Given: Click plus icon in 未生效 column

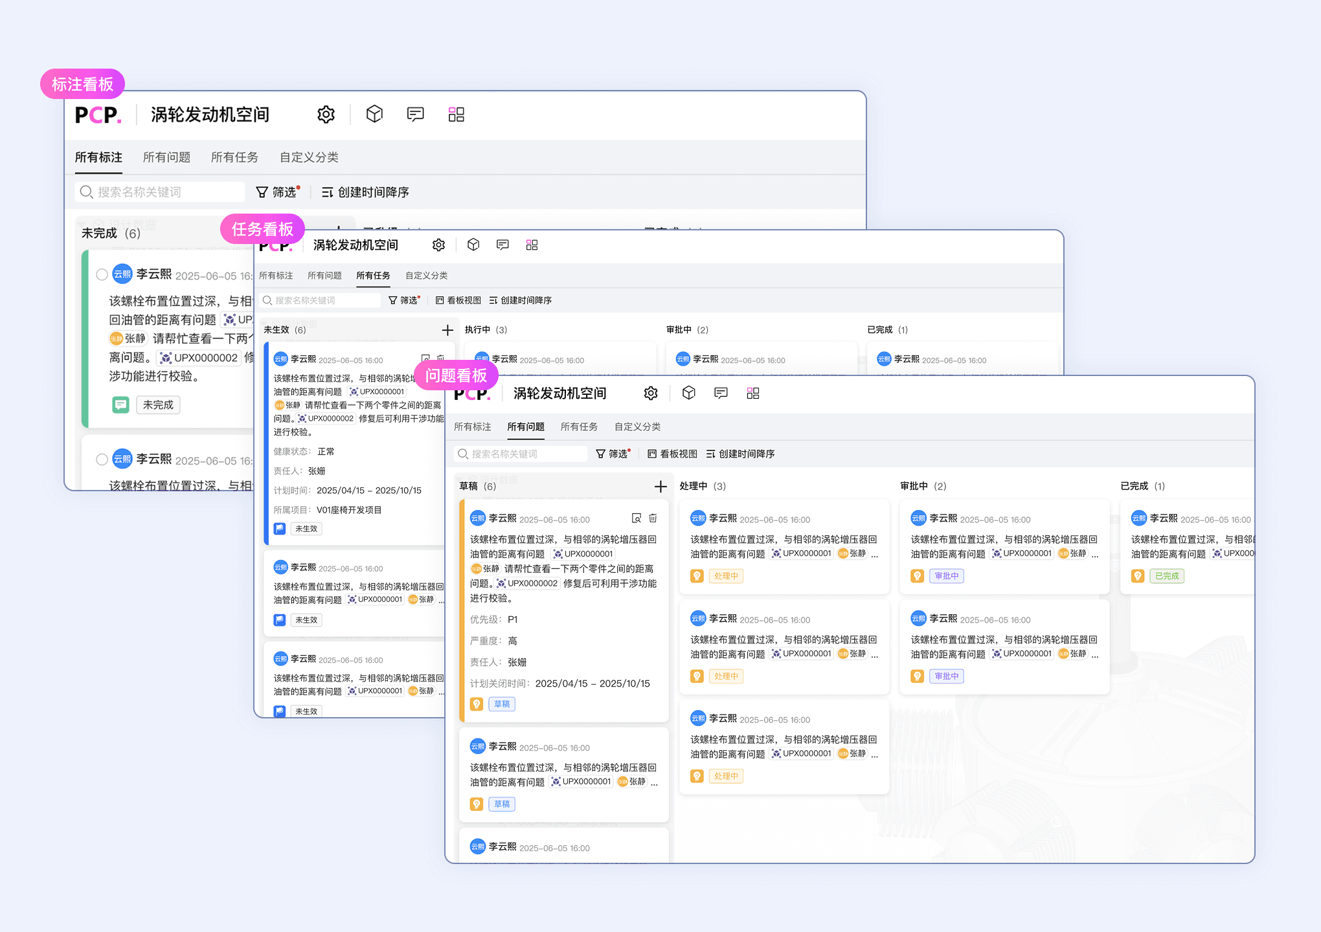Looking at the screenshot, I should 447,330.
